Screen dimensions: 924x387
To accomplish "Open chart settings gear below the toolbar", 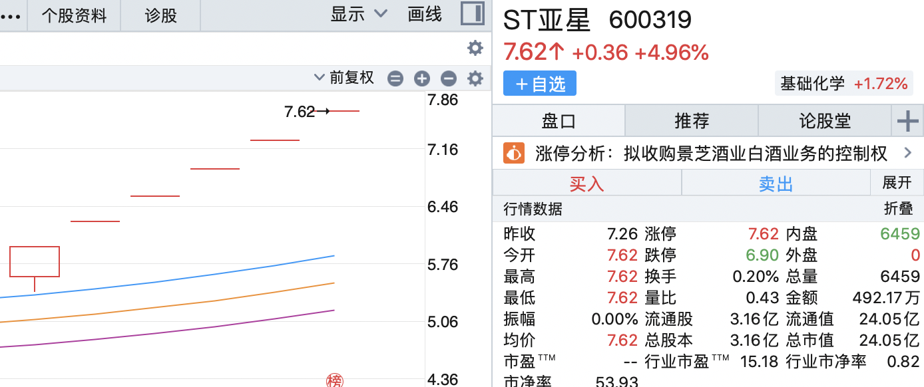I will [x=475, y=48].
